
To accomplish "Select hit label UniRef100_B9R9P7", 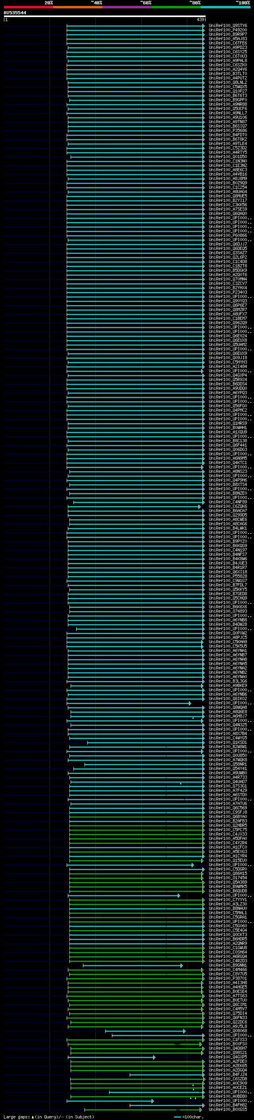I will coord(228,34).
